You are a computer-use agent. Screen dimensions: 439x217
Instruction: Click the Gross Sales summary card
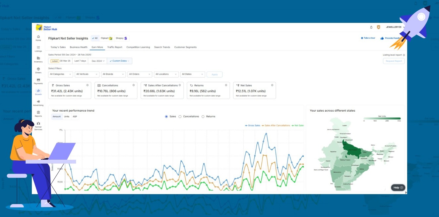coord(70,90)
